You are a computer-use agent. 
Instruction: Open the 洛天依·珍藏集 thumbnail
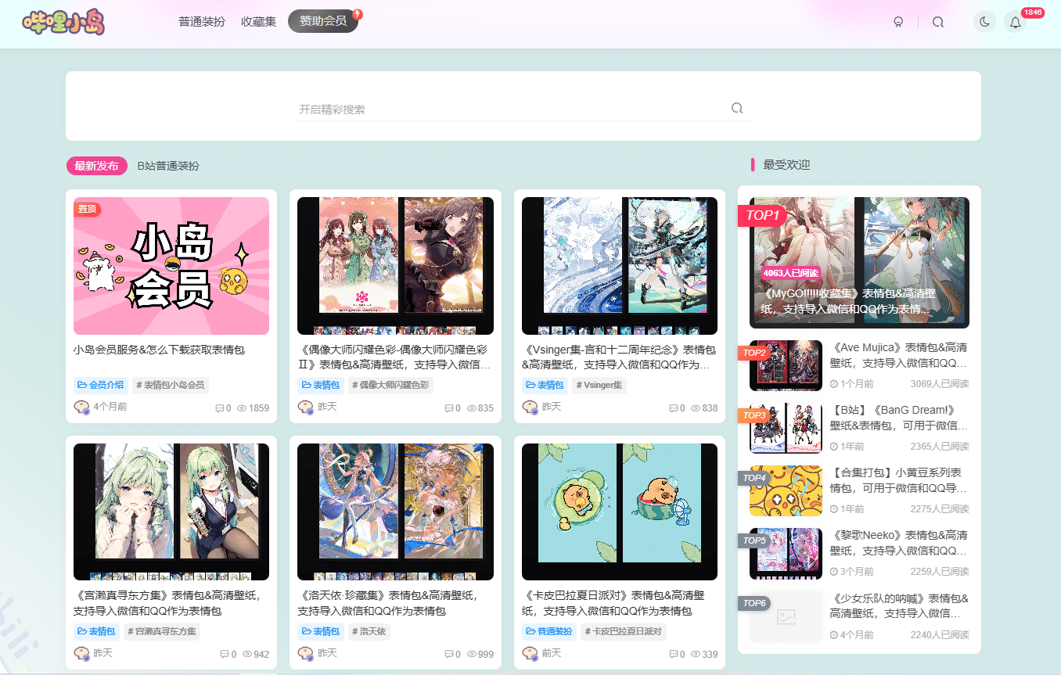click(395, 512)
